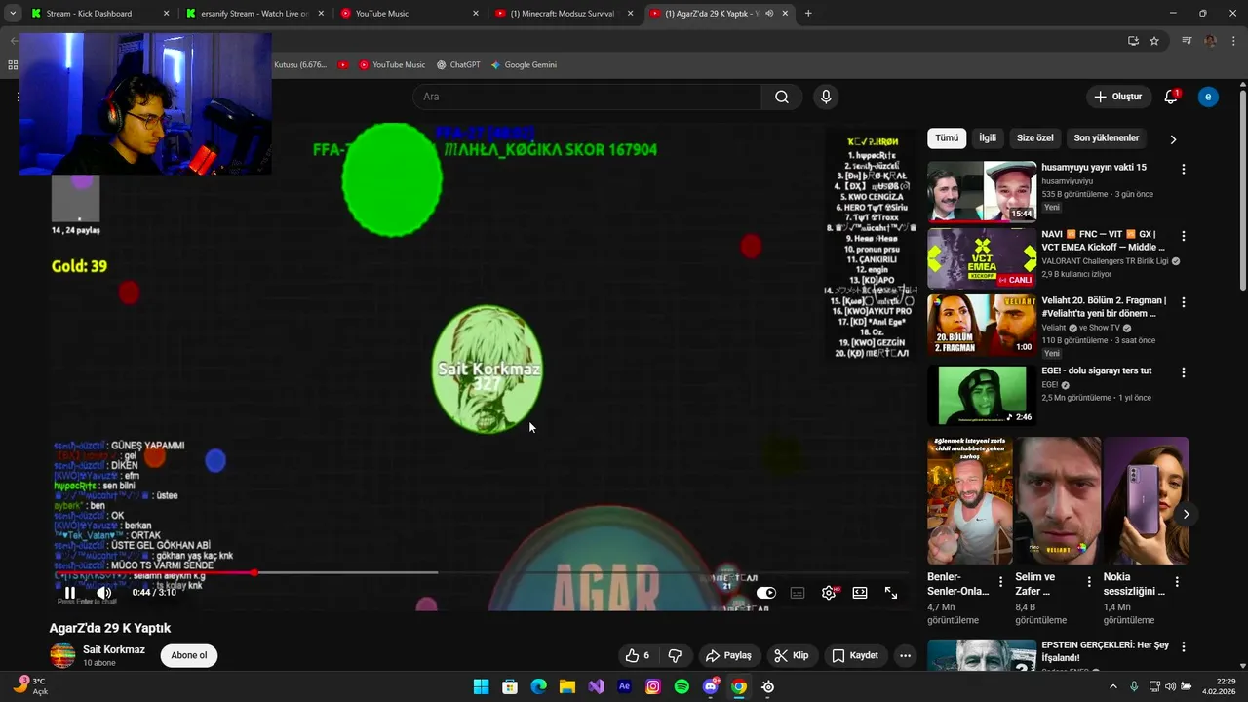1248x702 pixels.
Task: Subscribe with the Abone ol button
Action: (189, 655)
